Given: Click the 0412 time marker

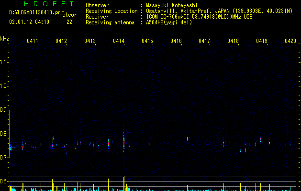Looking at the screenshot, I should pyautogui.click(x=61, y=41).
